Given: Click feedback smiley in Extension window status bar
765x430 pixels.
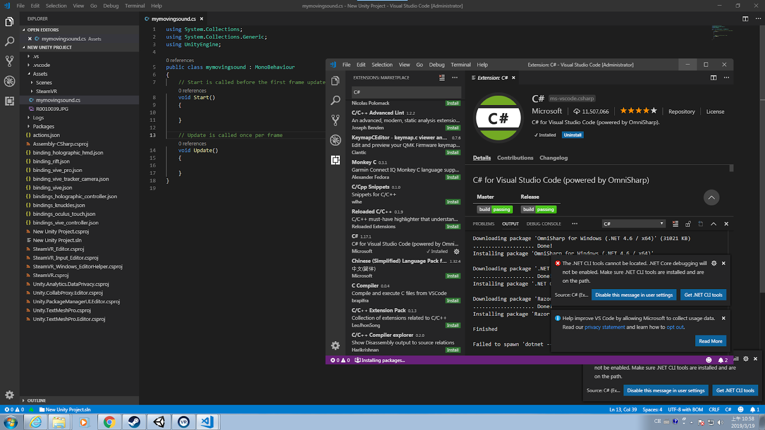Looking at the screenshot, I should tap(709, 360).
